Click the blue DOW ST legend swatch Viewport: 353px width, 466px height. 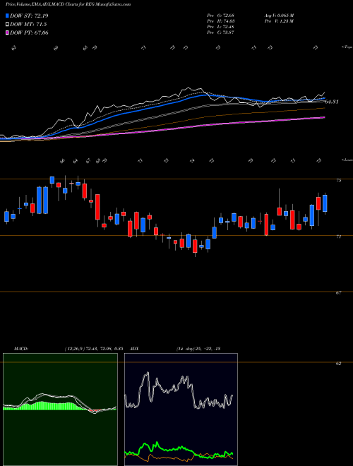click(x=7, y=16)
